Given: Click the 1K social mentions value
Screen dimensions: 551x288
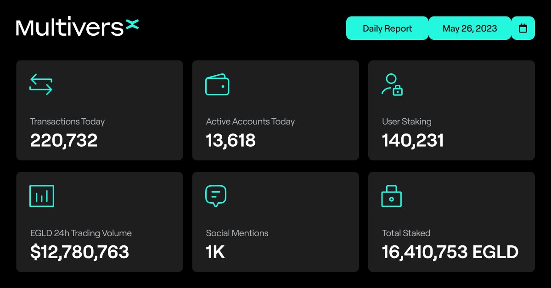Looking at the screenshot, I should (x=215, y=252).
